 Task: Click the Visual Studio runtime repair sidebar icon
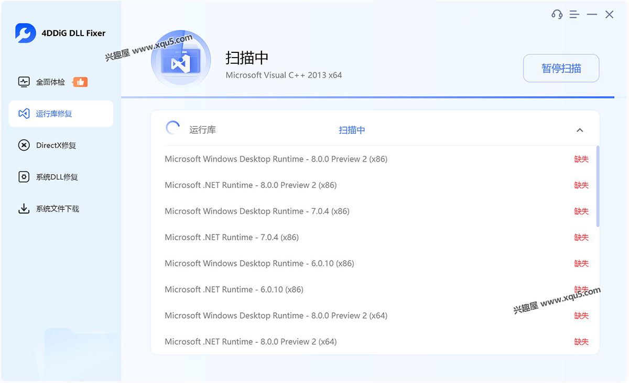(24, 114)
